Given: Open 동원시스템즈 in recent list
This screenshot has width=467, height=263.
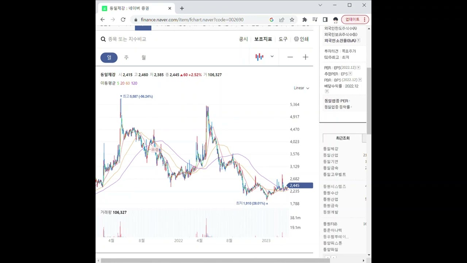Looking at the screenshot, I should click(335, 186).
